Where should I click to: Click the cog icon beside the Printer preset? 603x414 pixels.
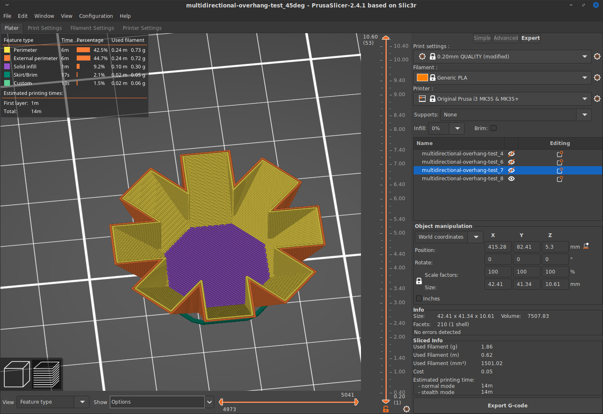(597, 99)
